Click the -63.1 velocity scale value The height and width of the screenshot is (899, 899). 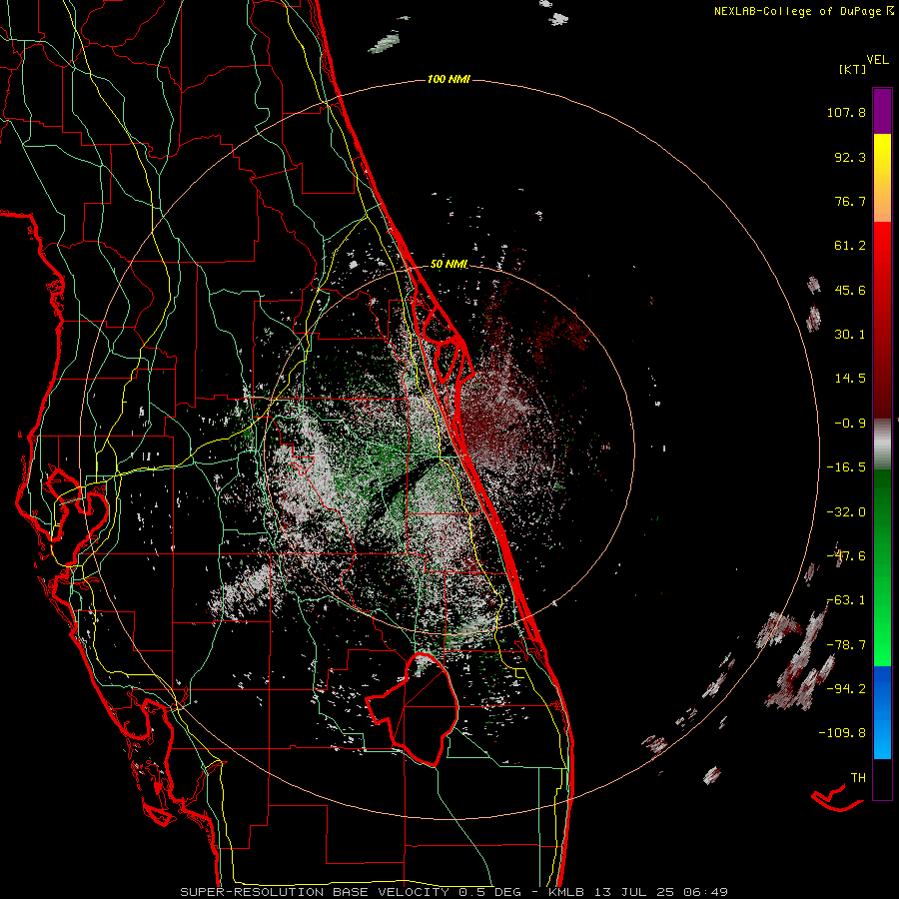point(846,600)
